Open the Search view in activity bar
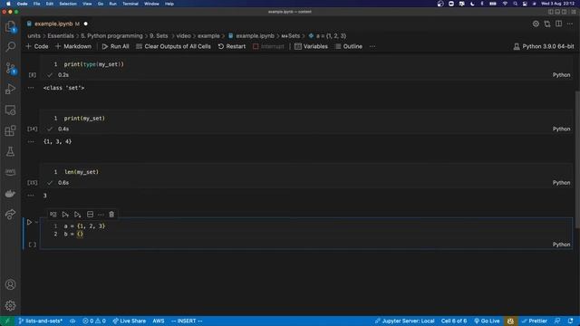 click(x=10, y=47)
